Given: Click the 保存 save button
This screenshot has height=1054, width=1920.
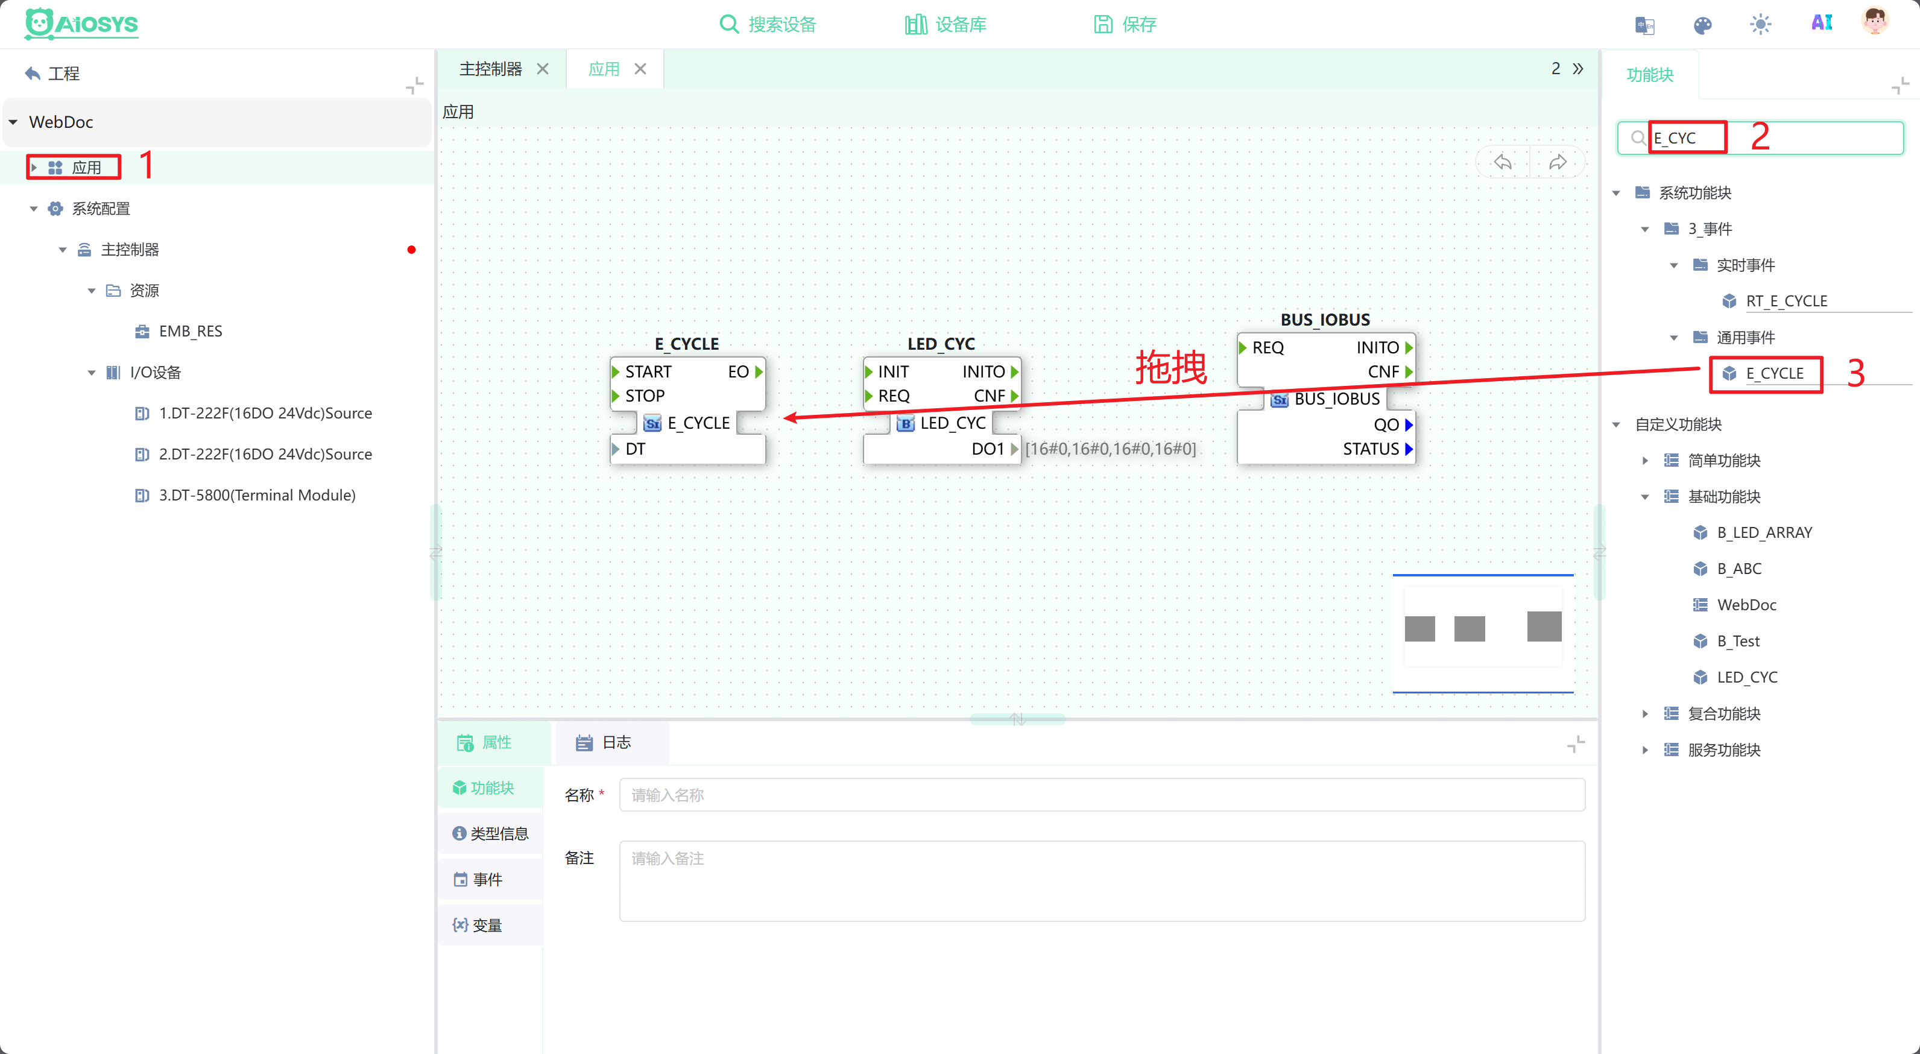Looking at the screenshot, I should 1125,25.
